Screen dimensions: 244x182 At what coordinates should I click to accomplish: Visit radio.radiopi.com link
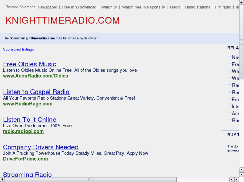pos(23,131)
